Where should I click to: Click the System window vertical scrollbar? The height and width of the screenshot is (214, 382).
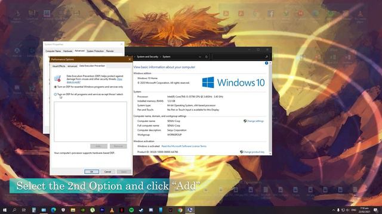click(270, 108)
